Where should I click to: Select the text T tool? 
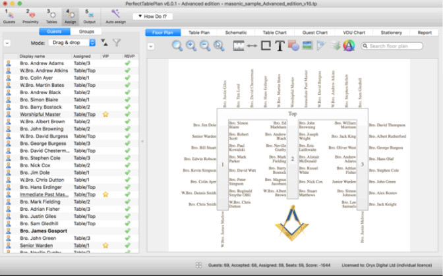(x=280, y=45)
